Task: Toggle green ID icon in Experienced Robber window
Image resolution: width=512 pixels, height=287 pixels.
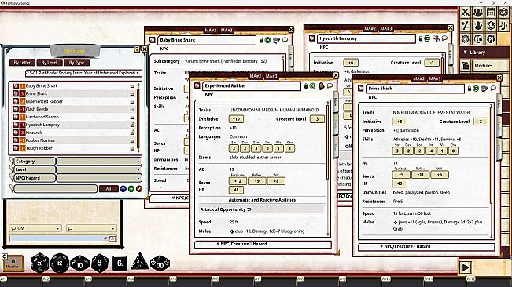Action: 313,86
